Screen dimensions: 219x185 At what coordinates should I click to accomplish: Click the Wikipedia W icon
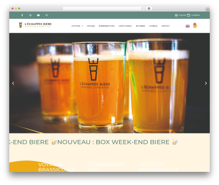coord(46,15)
